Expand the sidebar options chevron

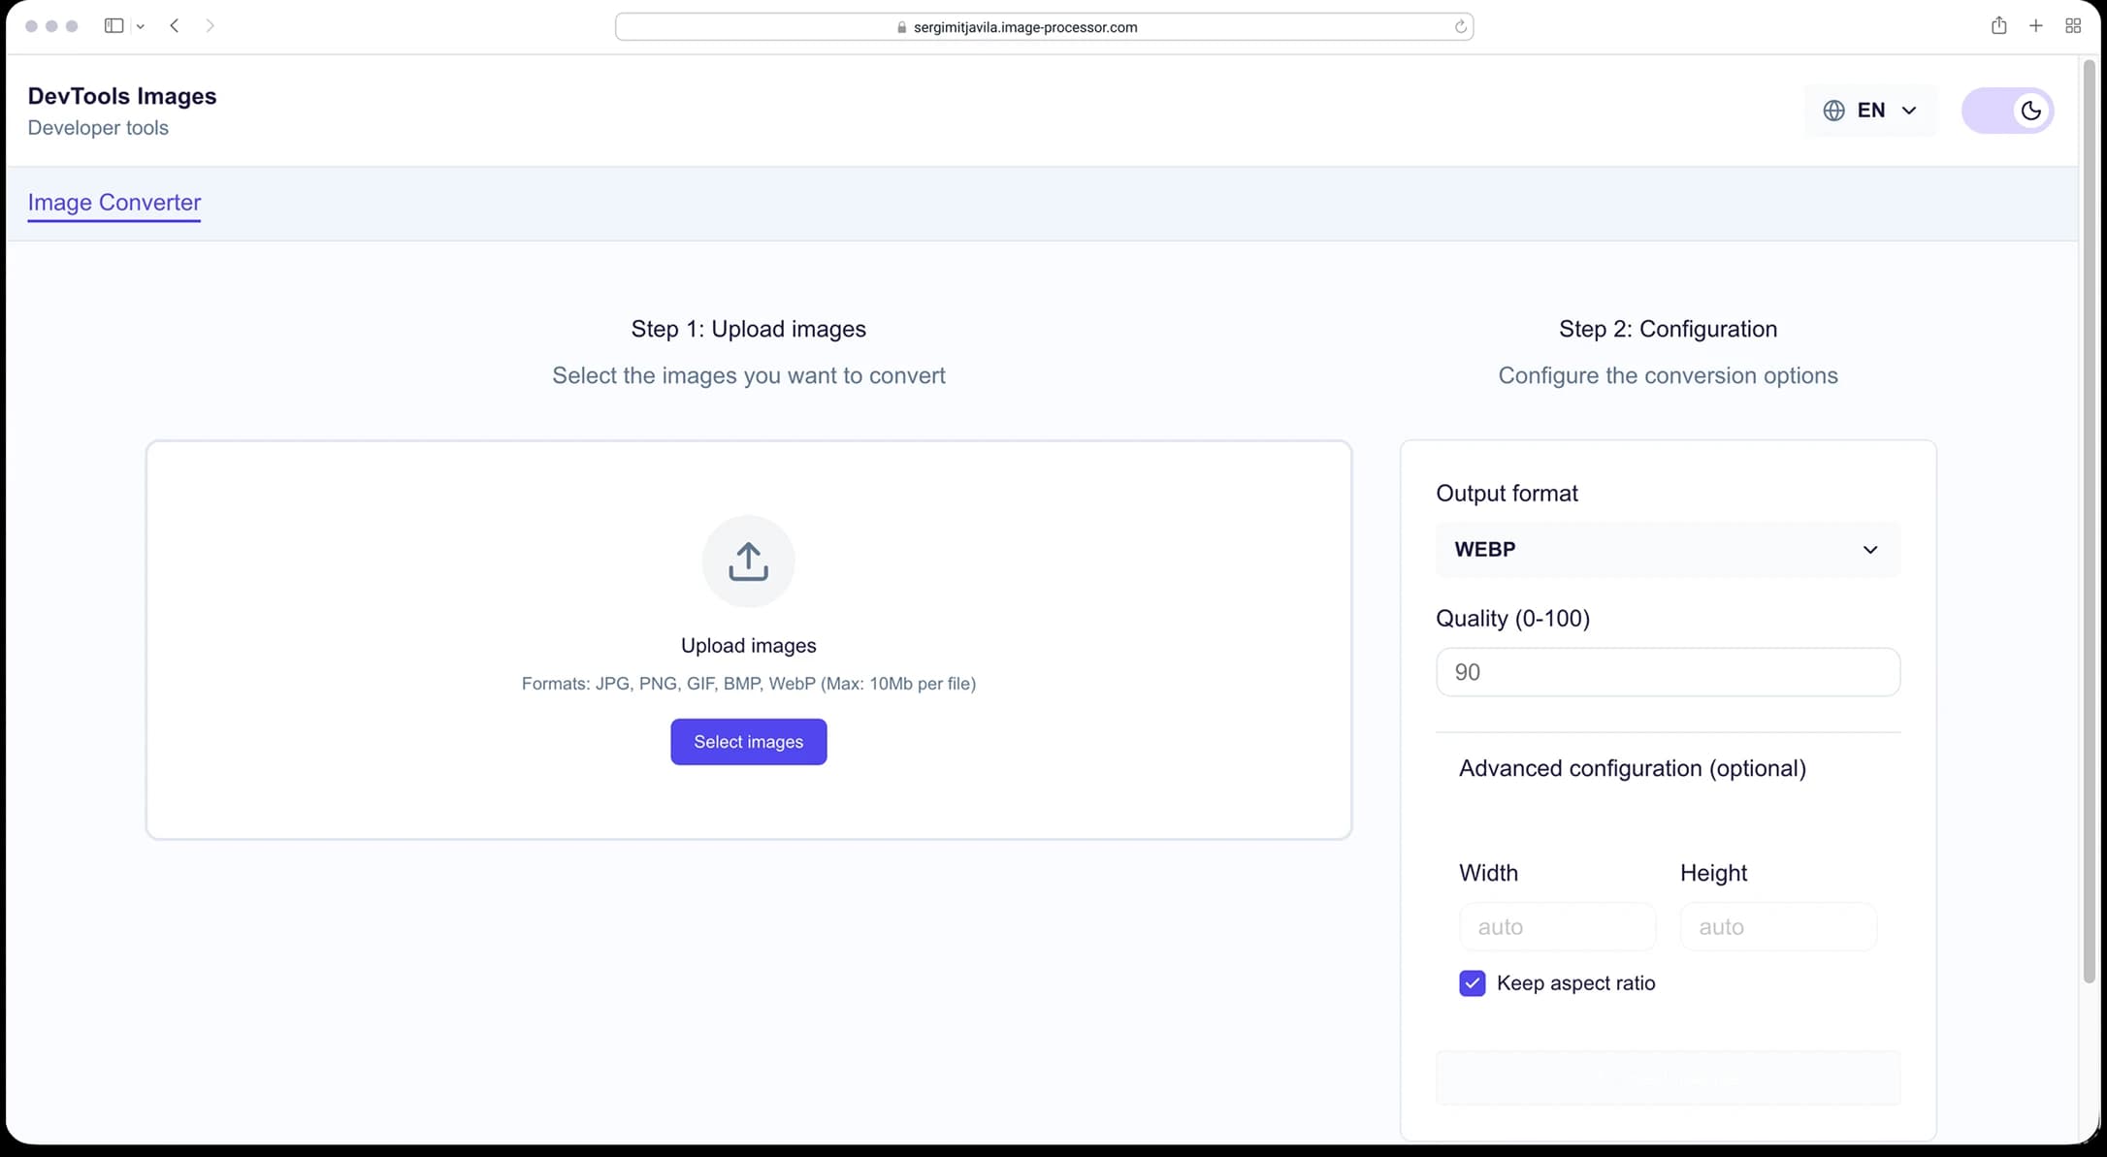pos(141,27)
